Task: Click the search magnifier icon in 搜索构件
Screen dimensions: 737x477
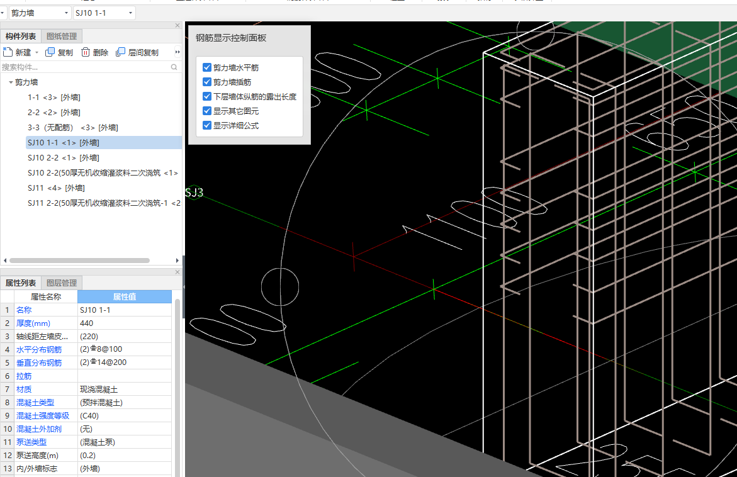Action: tap(174, 67)
